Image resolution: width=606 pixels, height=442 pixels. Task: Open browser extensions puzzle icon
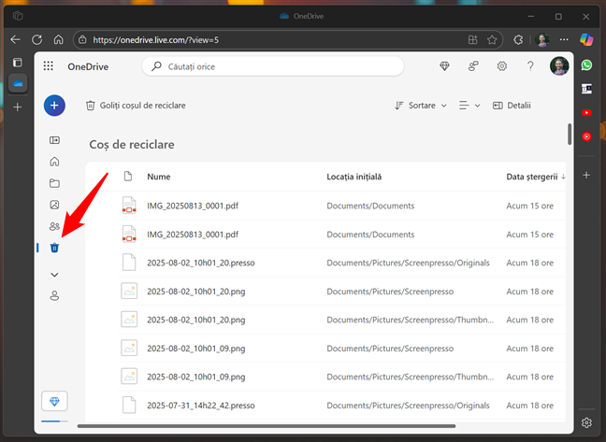pyautogui.click(x=518, y=40)
